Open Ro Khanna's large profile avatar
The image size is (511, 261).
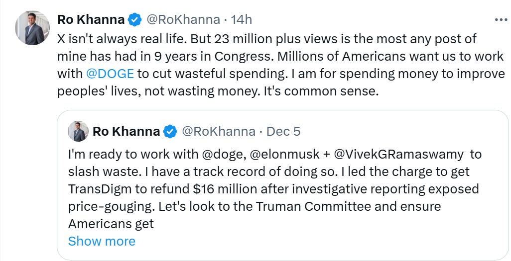click(x=31, y=28)
